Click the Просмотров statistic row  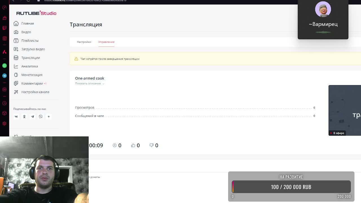click(x=195, y=108)
